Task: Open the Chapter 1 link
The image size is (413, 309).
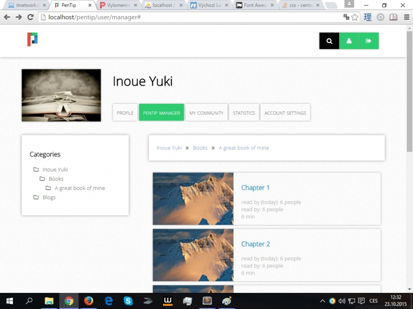Action: [255, 188]
